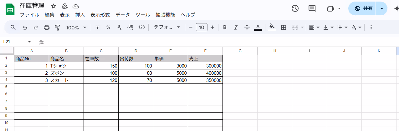
Task: Format as currency with ¥ icon
Action: 97,27
